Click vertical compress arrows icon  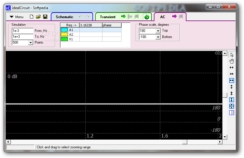tap(232, 93)
